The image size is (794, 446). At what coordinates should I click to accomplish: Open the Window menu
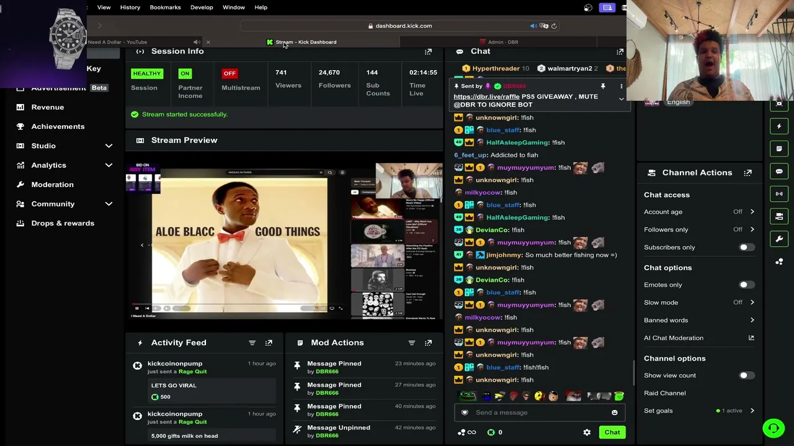point(234,7)
